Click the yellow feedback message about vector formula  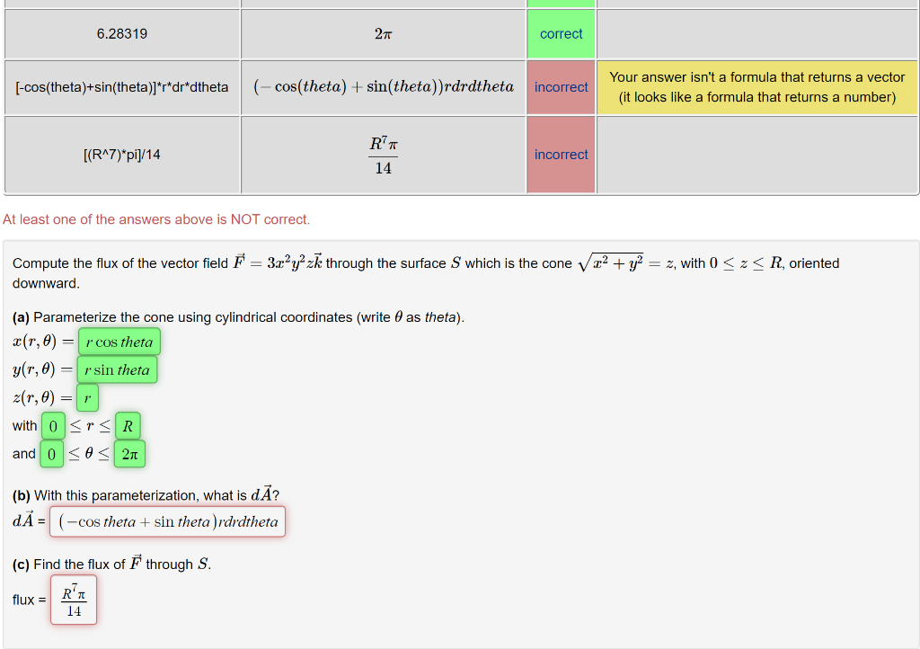coord(755,86)
